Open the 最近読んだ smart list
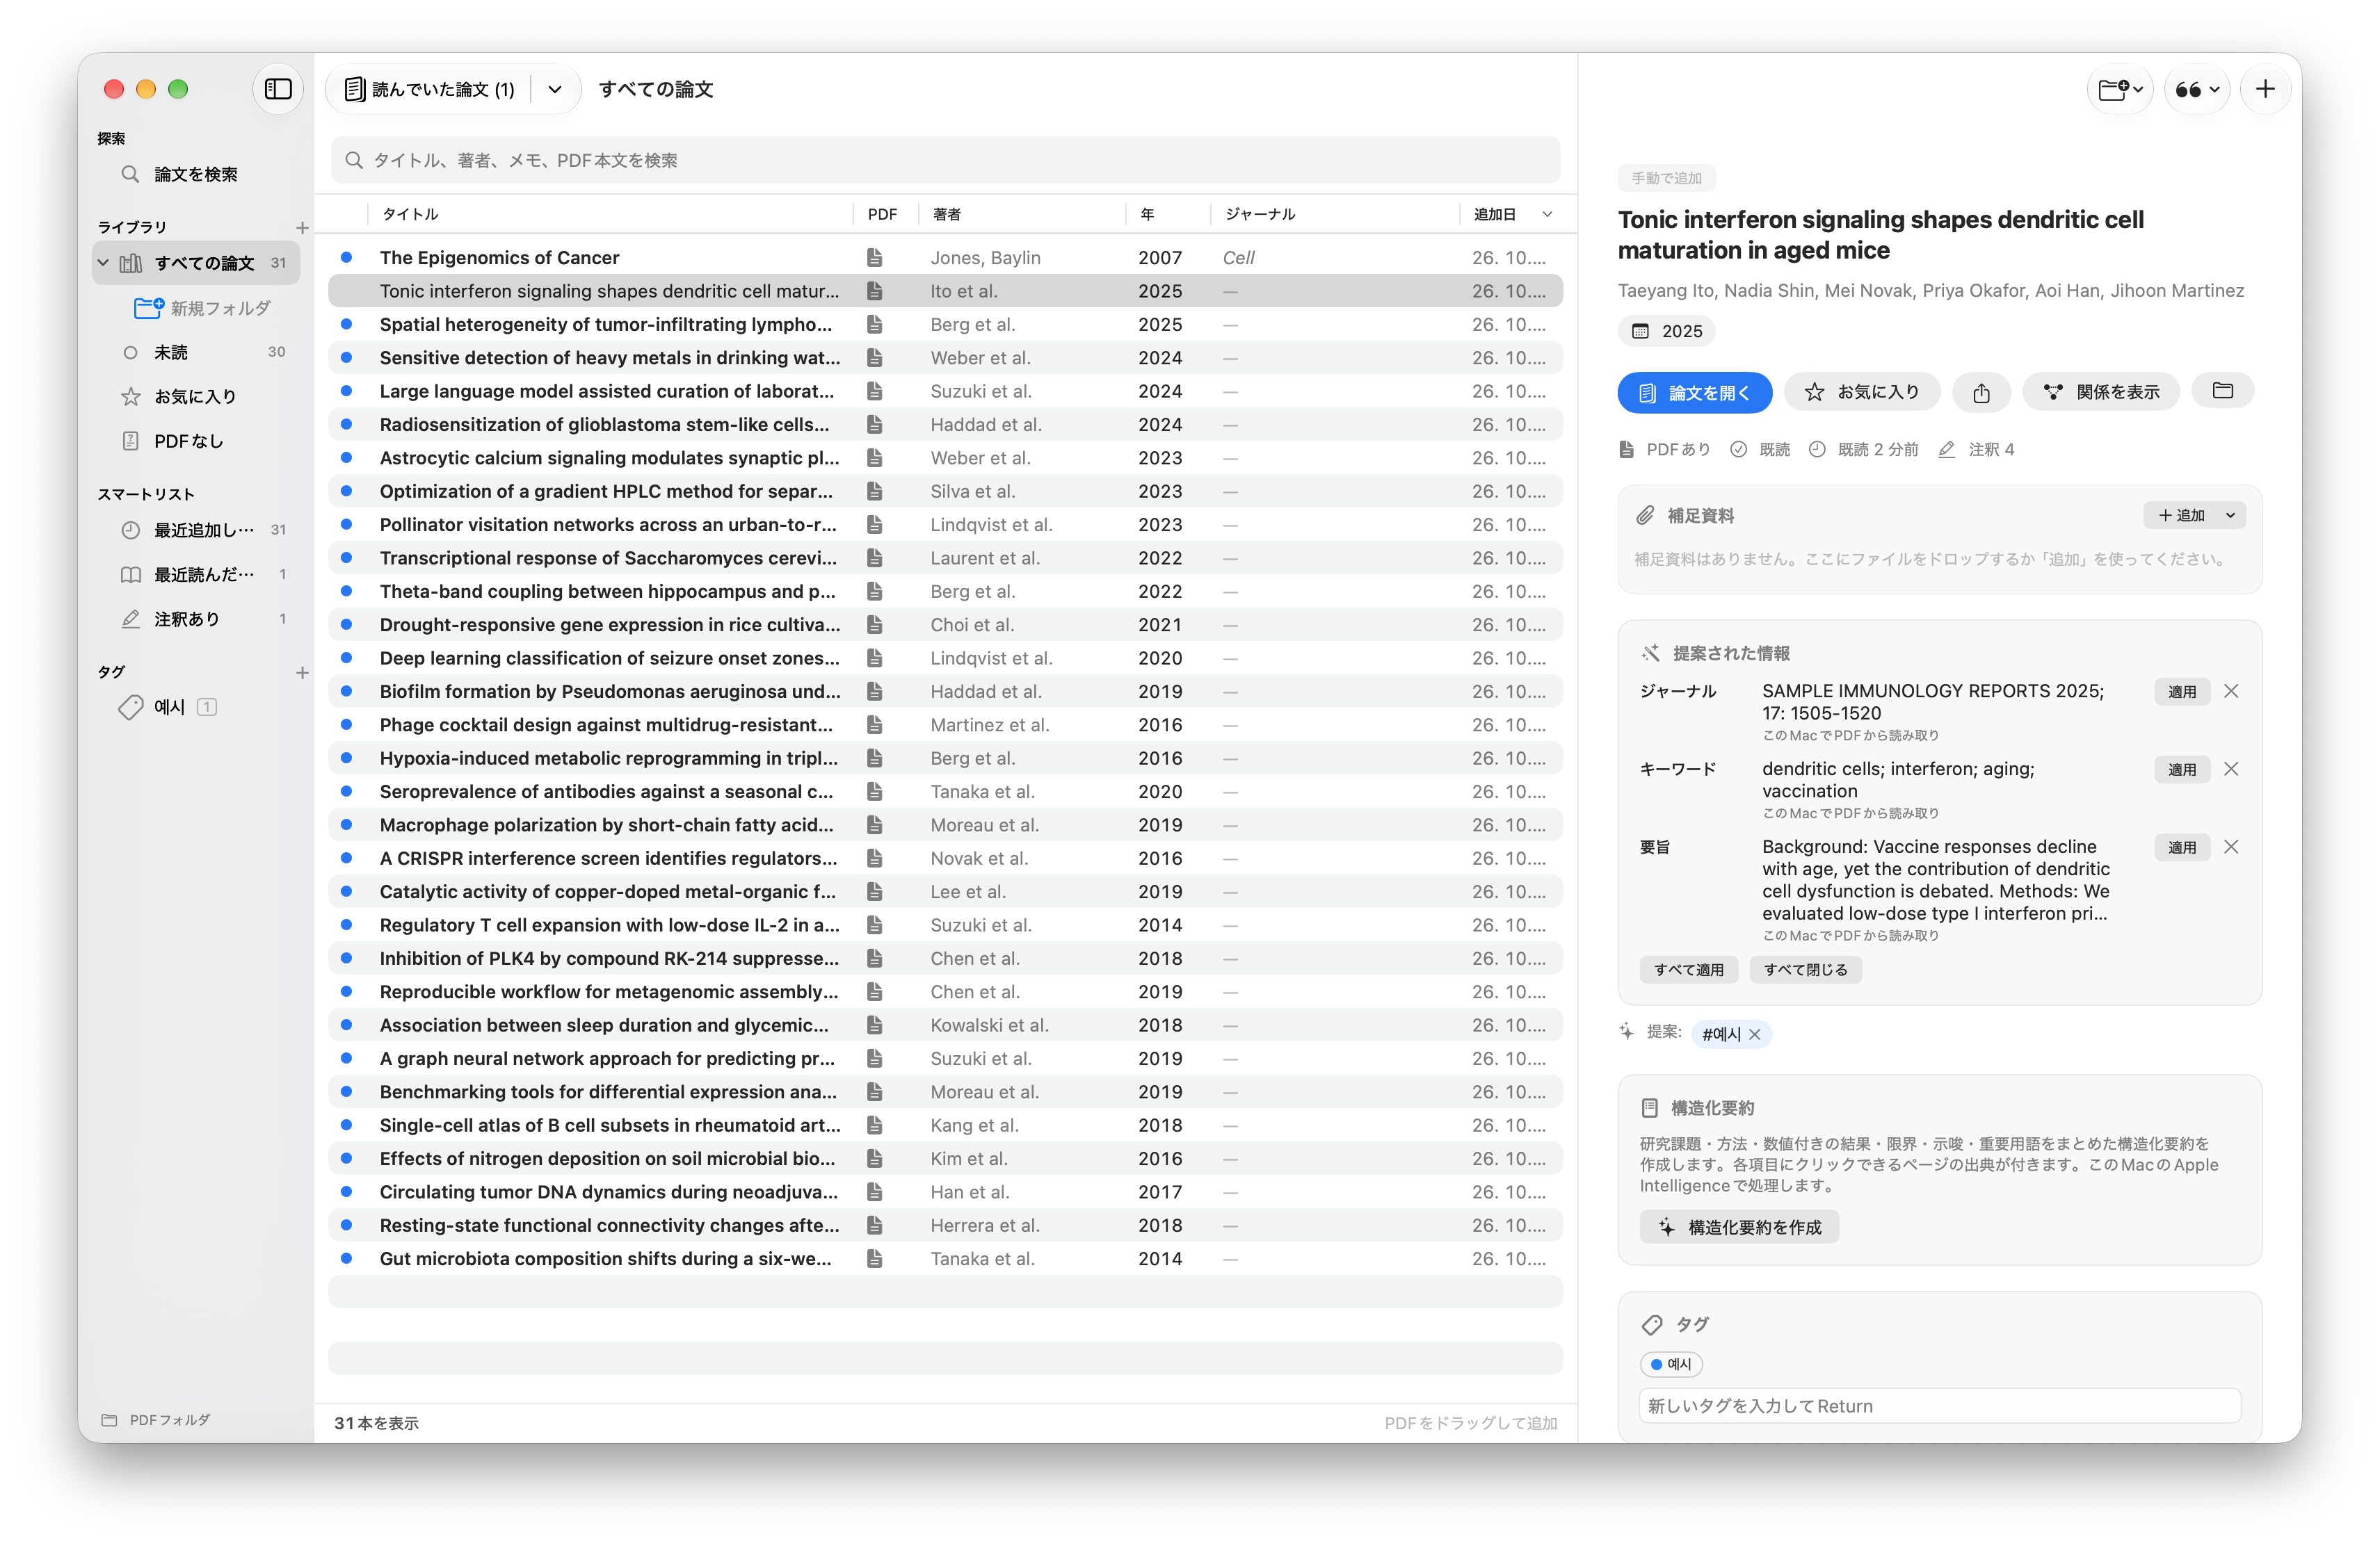This screenshot has width=2380, height=1546. [x=196, y=575]
